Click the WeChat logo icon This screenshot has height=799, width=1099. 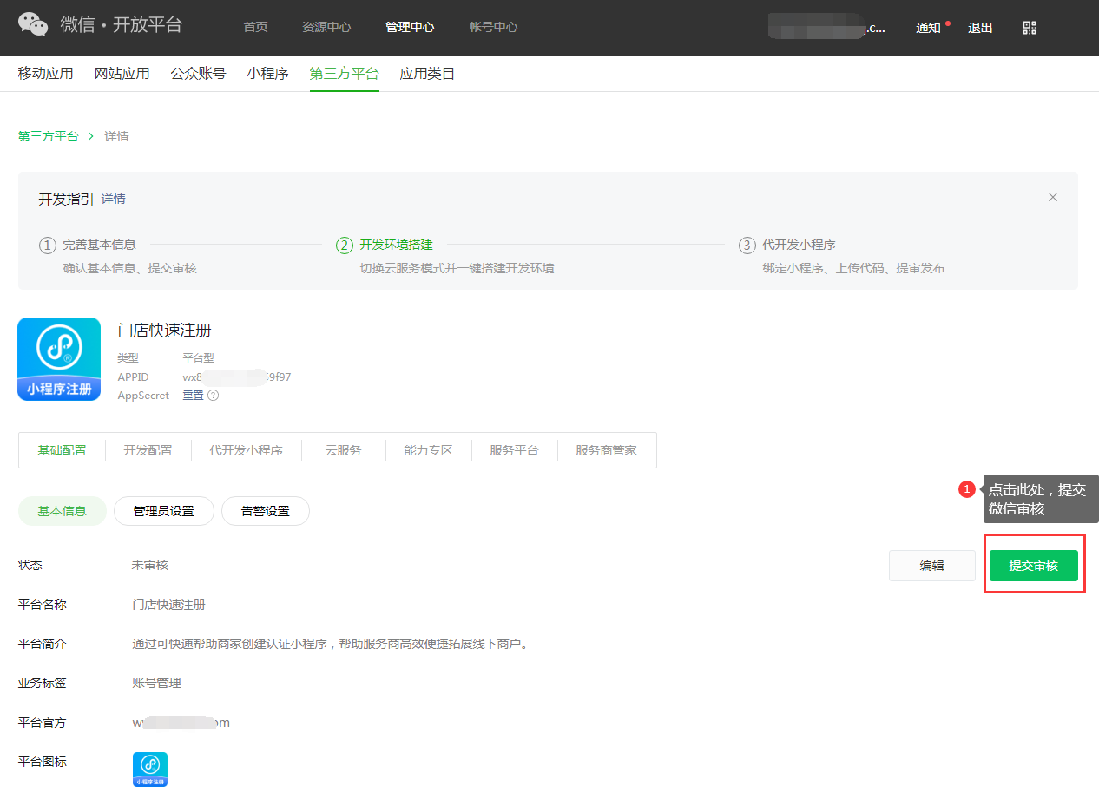(x=33, y=25)
